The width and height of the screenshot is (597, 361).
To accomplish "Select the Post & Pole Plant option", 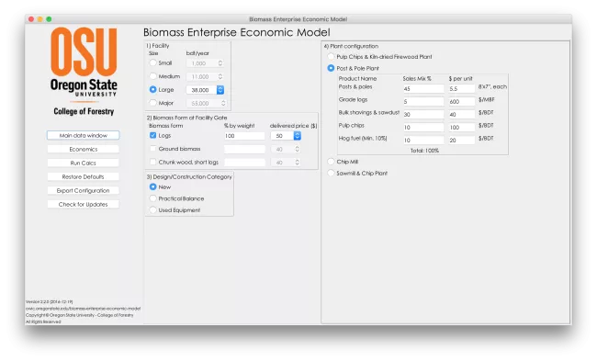I will click(331, 68).
